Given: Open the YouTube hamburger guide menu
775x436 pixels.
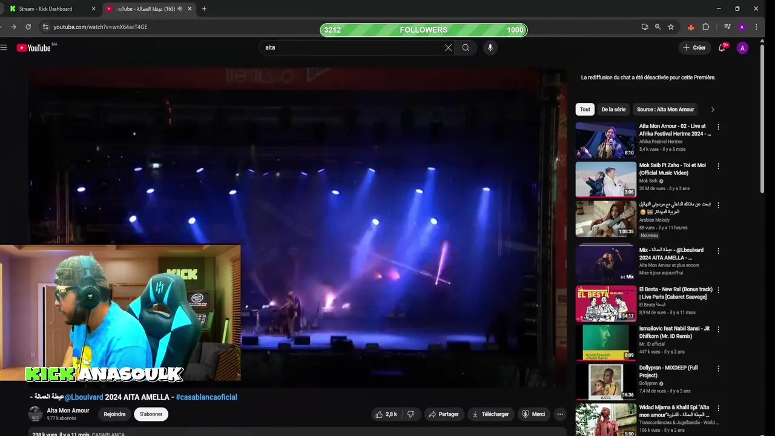Looking at the screenshot, I should pos(4,48).
